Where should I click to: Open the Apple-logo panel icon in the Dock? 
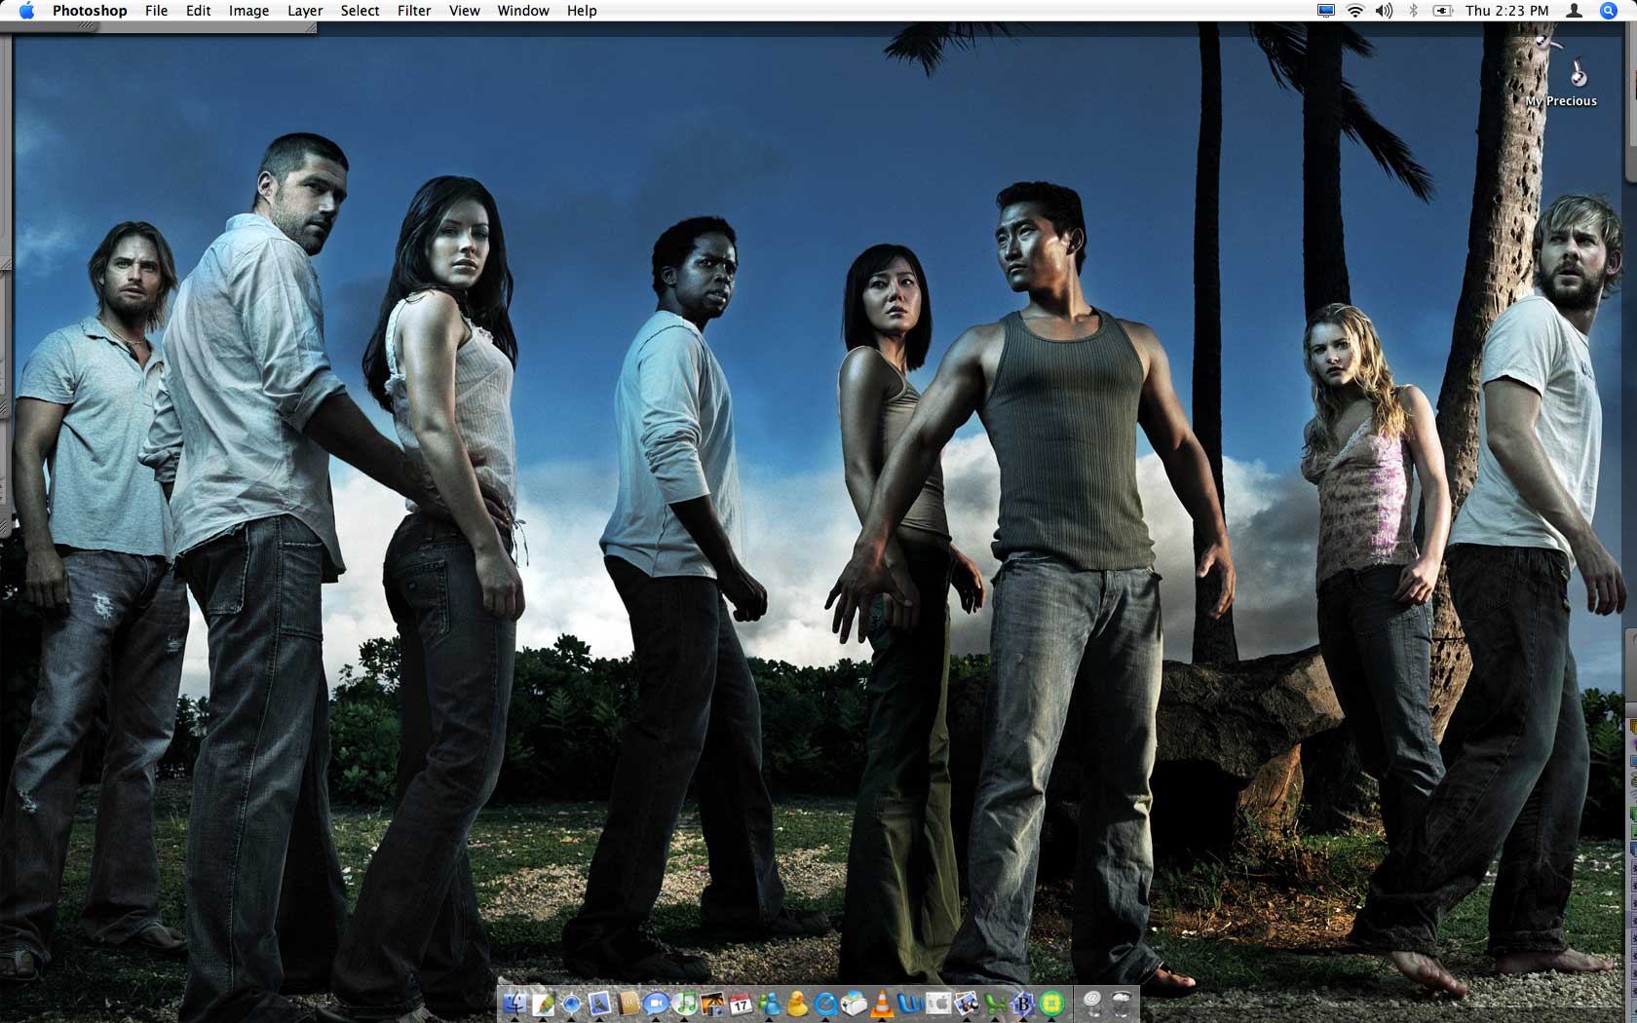938,1004
